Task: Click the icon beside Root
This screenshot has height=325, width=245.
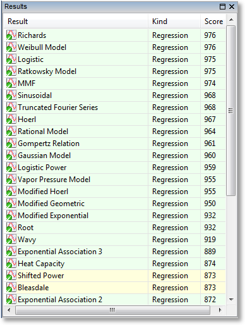Action: pos(11,227)
